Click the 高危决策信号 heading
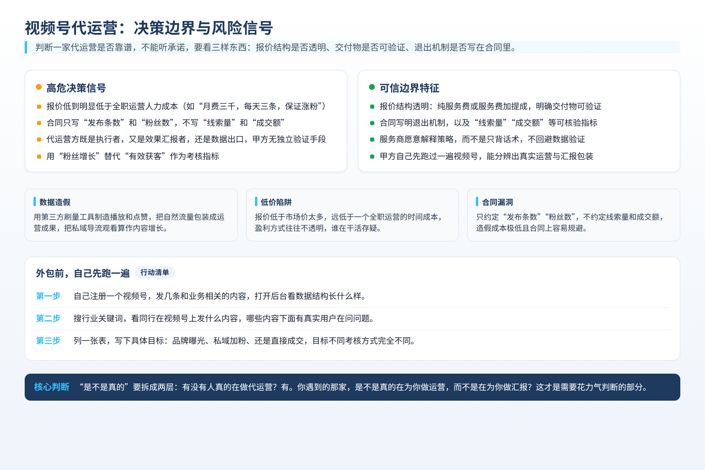705x470 pixels. [x=76, y=88]
